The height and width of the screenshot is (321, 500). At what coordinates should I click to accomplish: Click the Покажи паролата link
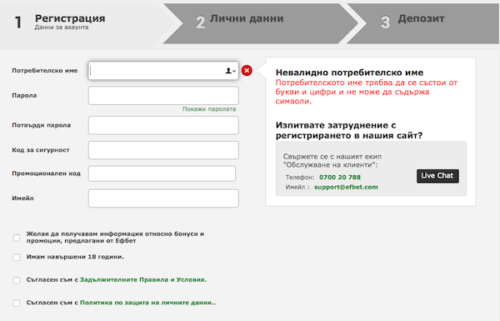pyautogui.click(x=209, y=109)
